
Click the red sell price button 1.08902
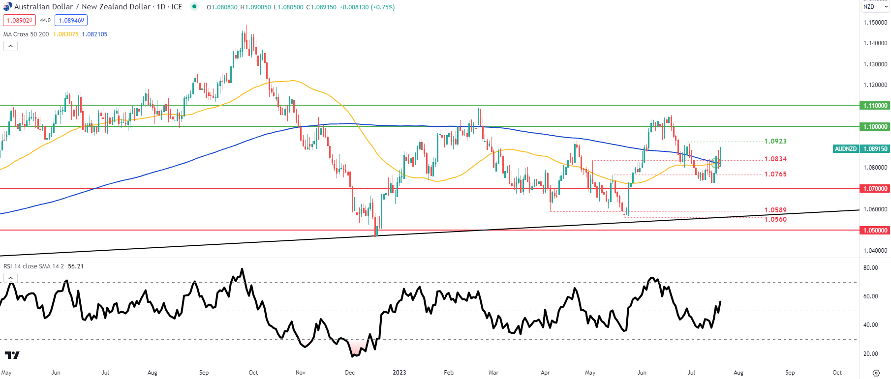pos(19,20)
